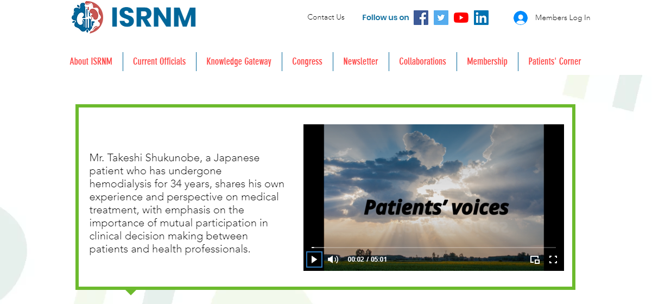Screen dimensions: 665x304
Task: Open ISRNM Facebook page icon
Action: (421, 17)
